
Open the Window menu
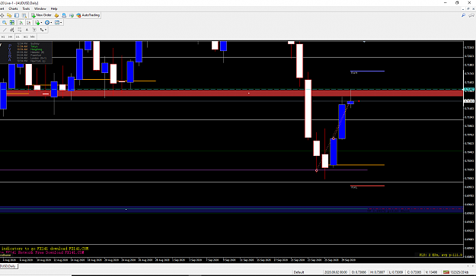pyautogui.click(x=40, y=9)
